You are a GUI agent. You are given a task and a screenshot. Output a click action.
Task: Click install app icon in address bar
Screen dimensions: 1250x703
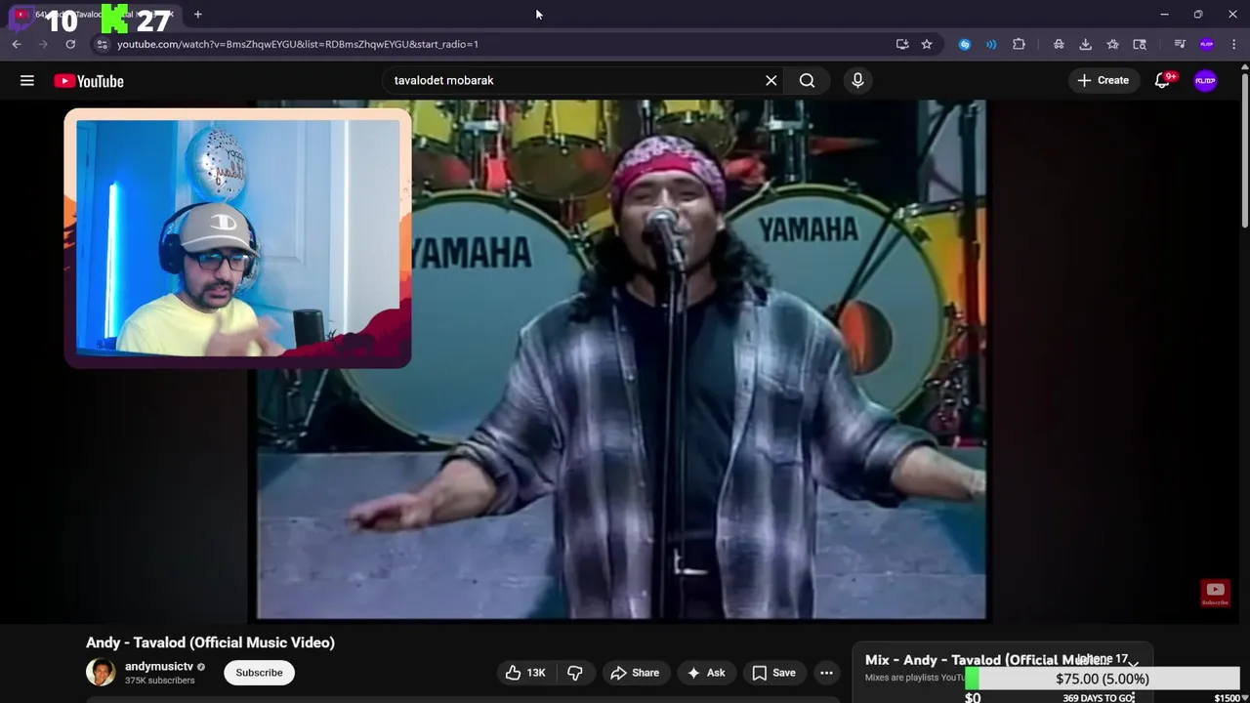(x=902, y=44)
